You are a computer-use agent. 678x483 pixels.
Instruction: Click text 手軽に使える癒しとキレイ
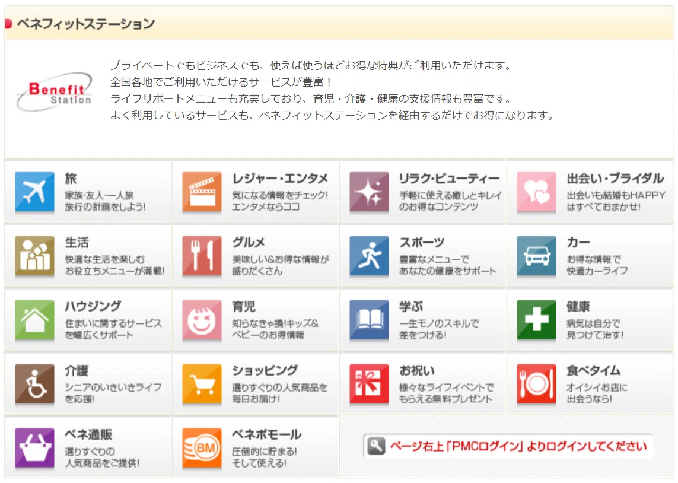(x=451, y=195)
